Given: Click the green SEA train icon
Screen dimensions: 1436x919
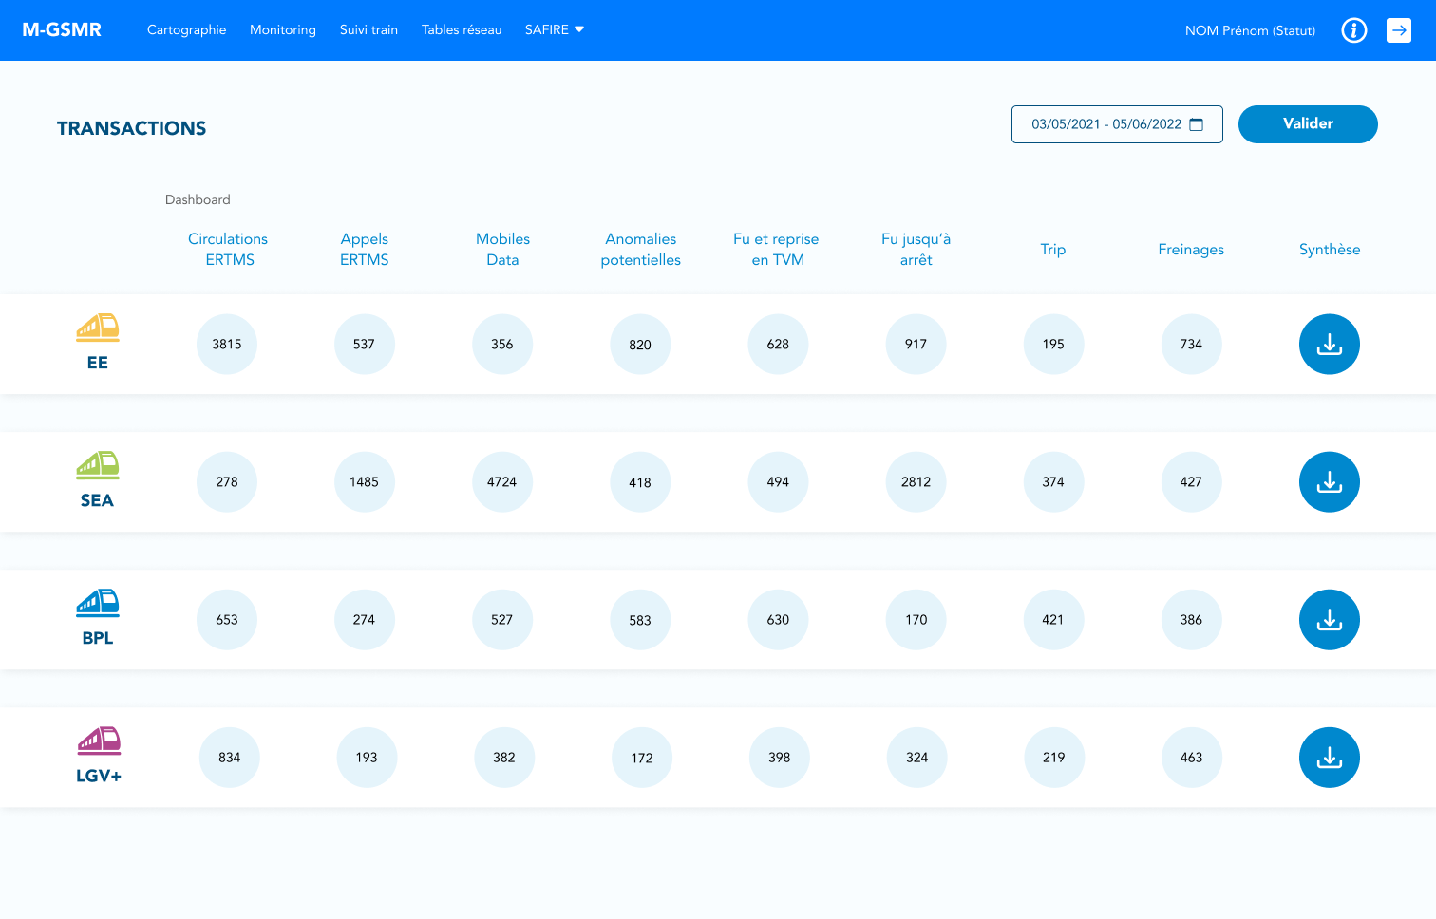Looking at the screenshot, I should pos(98,465).
